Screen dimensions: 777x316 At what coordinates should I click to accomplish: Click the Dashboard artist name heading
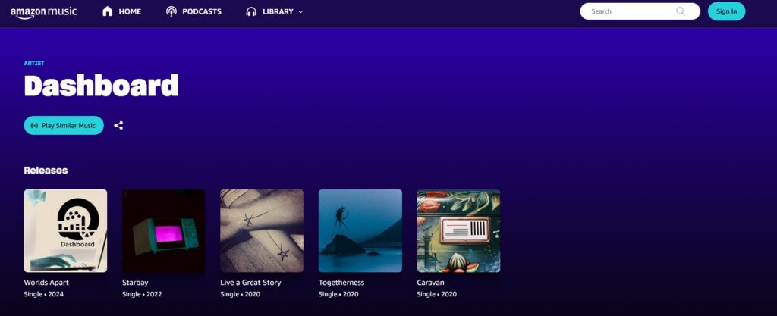click(x=101, y=86)
